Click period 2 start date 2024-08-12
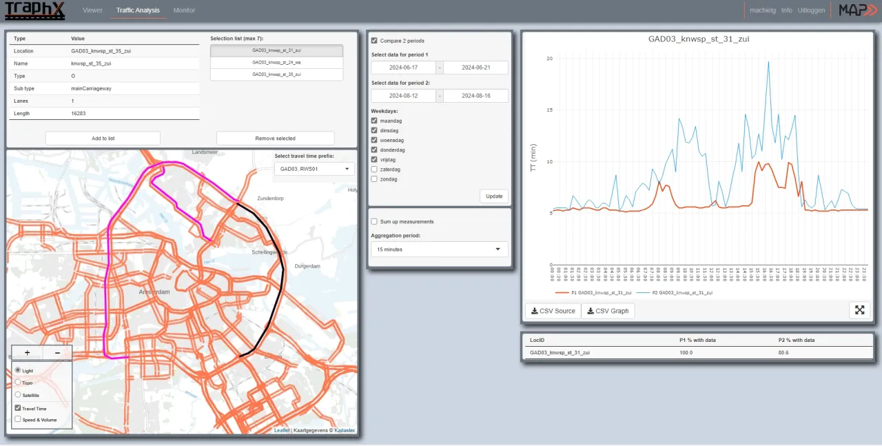The image size is (882, 446). click(x=403, y=96)
